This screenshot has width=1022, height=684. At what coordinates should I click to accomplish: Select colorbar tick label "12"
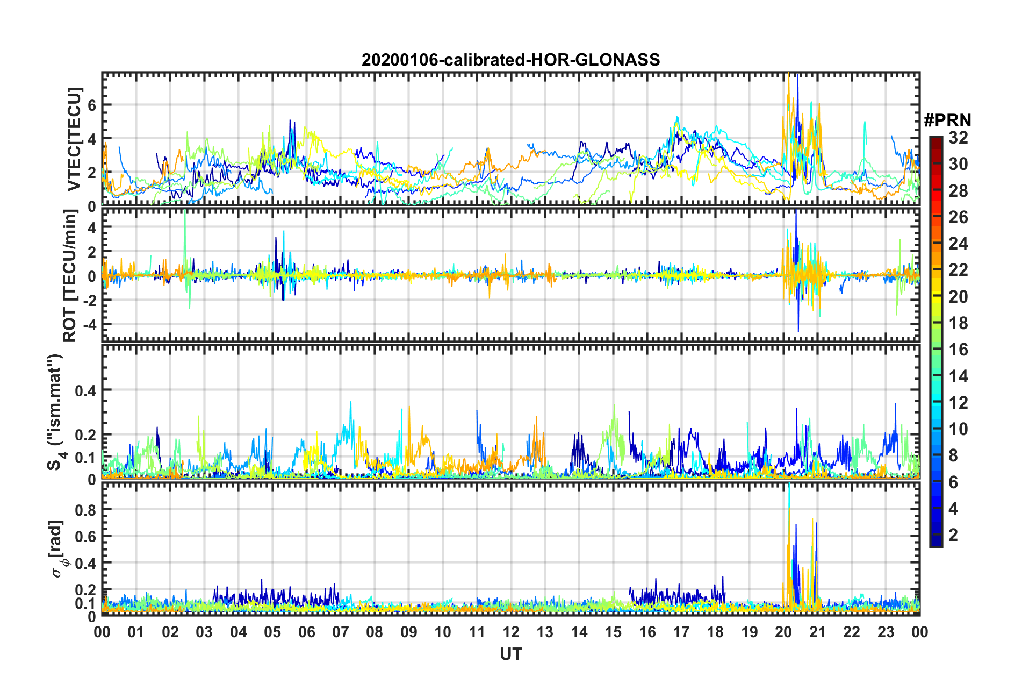959,403
